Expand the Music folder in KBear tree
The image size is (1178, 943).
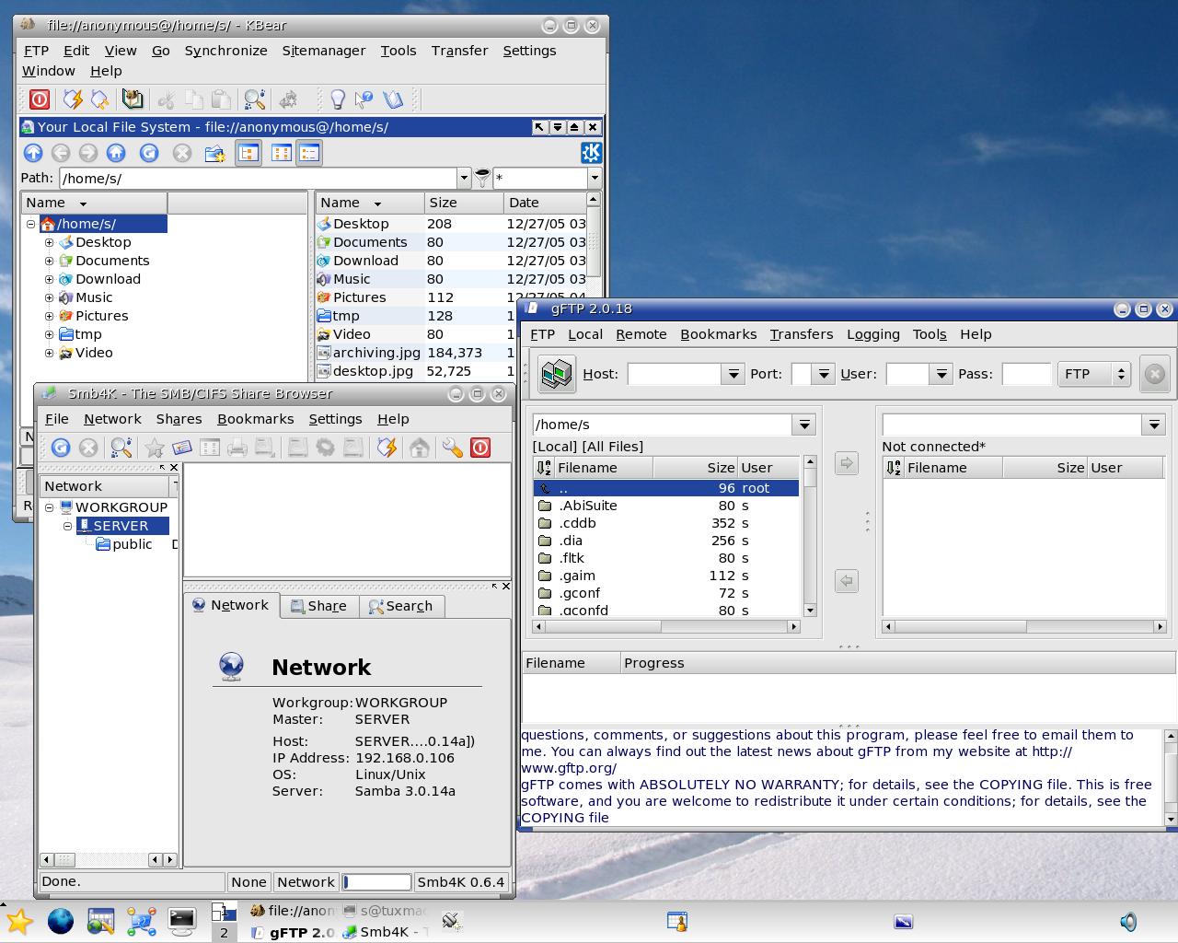[x=50, y=297]
